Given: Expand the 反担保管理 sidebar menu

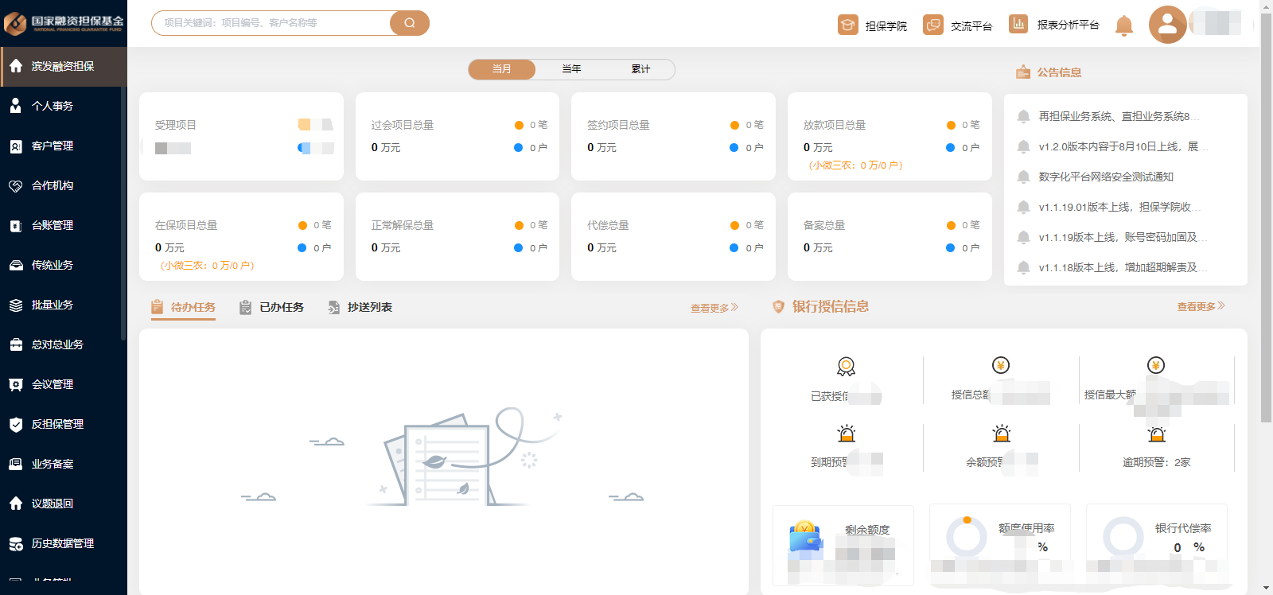Looking at the screenshot, I should (57, 424).
